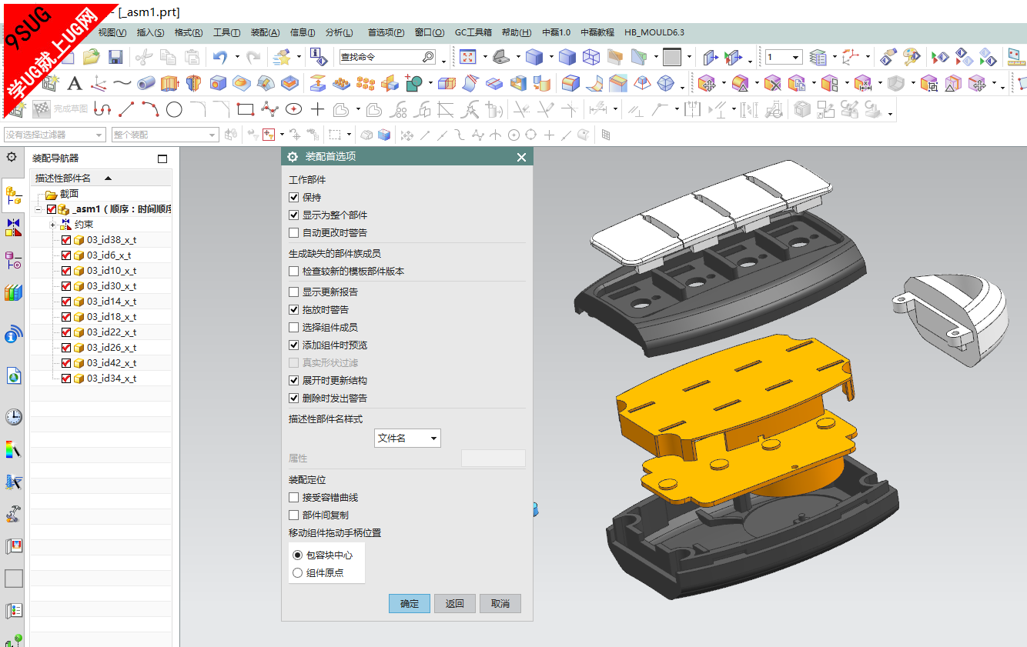The image size is (1027, 647).
Task: Open the undo history dropdown arrow
Action: click(236, 56)
